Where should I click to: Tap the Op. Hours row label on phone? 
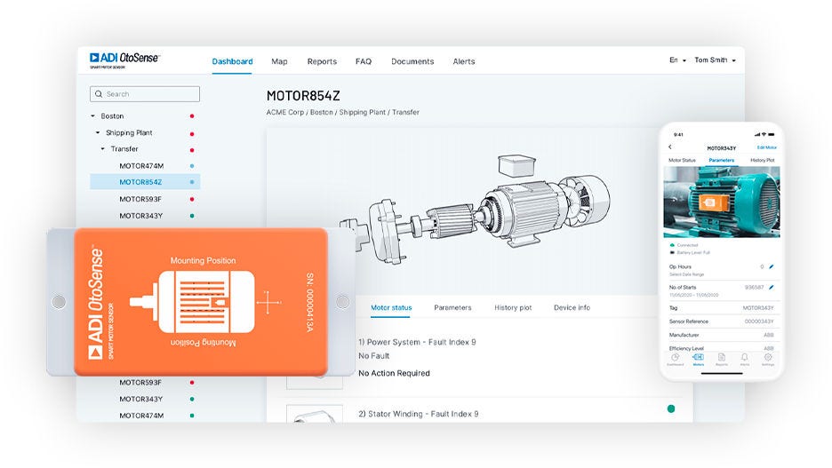[680, 266]
